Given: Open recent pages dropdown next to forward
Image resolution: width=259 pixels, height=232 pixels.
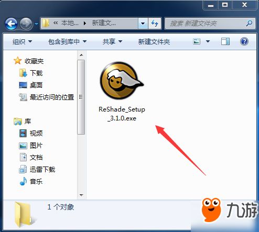Looking at the screenshot, I should (x=36, y=24).
